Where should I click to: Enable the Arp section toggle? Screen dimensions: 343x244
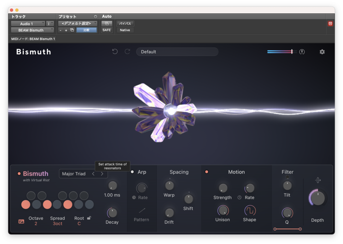[x=132, y=172]
